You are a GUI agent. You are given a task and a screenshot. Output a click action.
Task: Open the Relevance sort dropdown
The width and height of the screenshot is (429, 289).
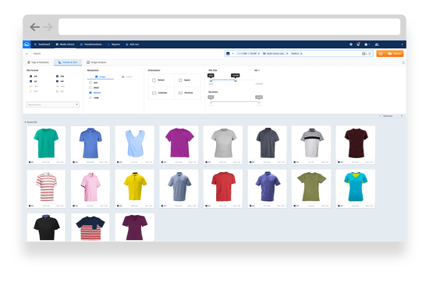point(392,116)
